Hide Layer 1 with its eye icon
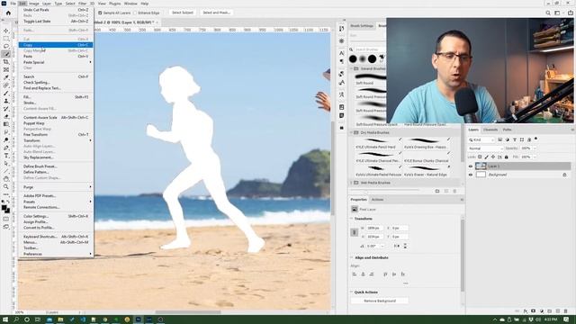Image resolution: width=576 pixels, height=324 pixels. coord(471,166)
